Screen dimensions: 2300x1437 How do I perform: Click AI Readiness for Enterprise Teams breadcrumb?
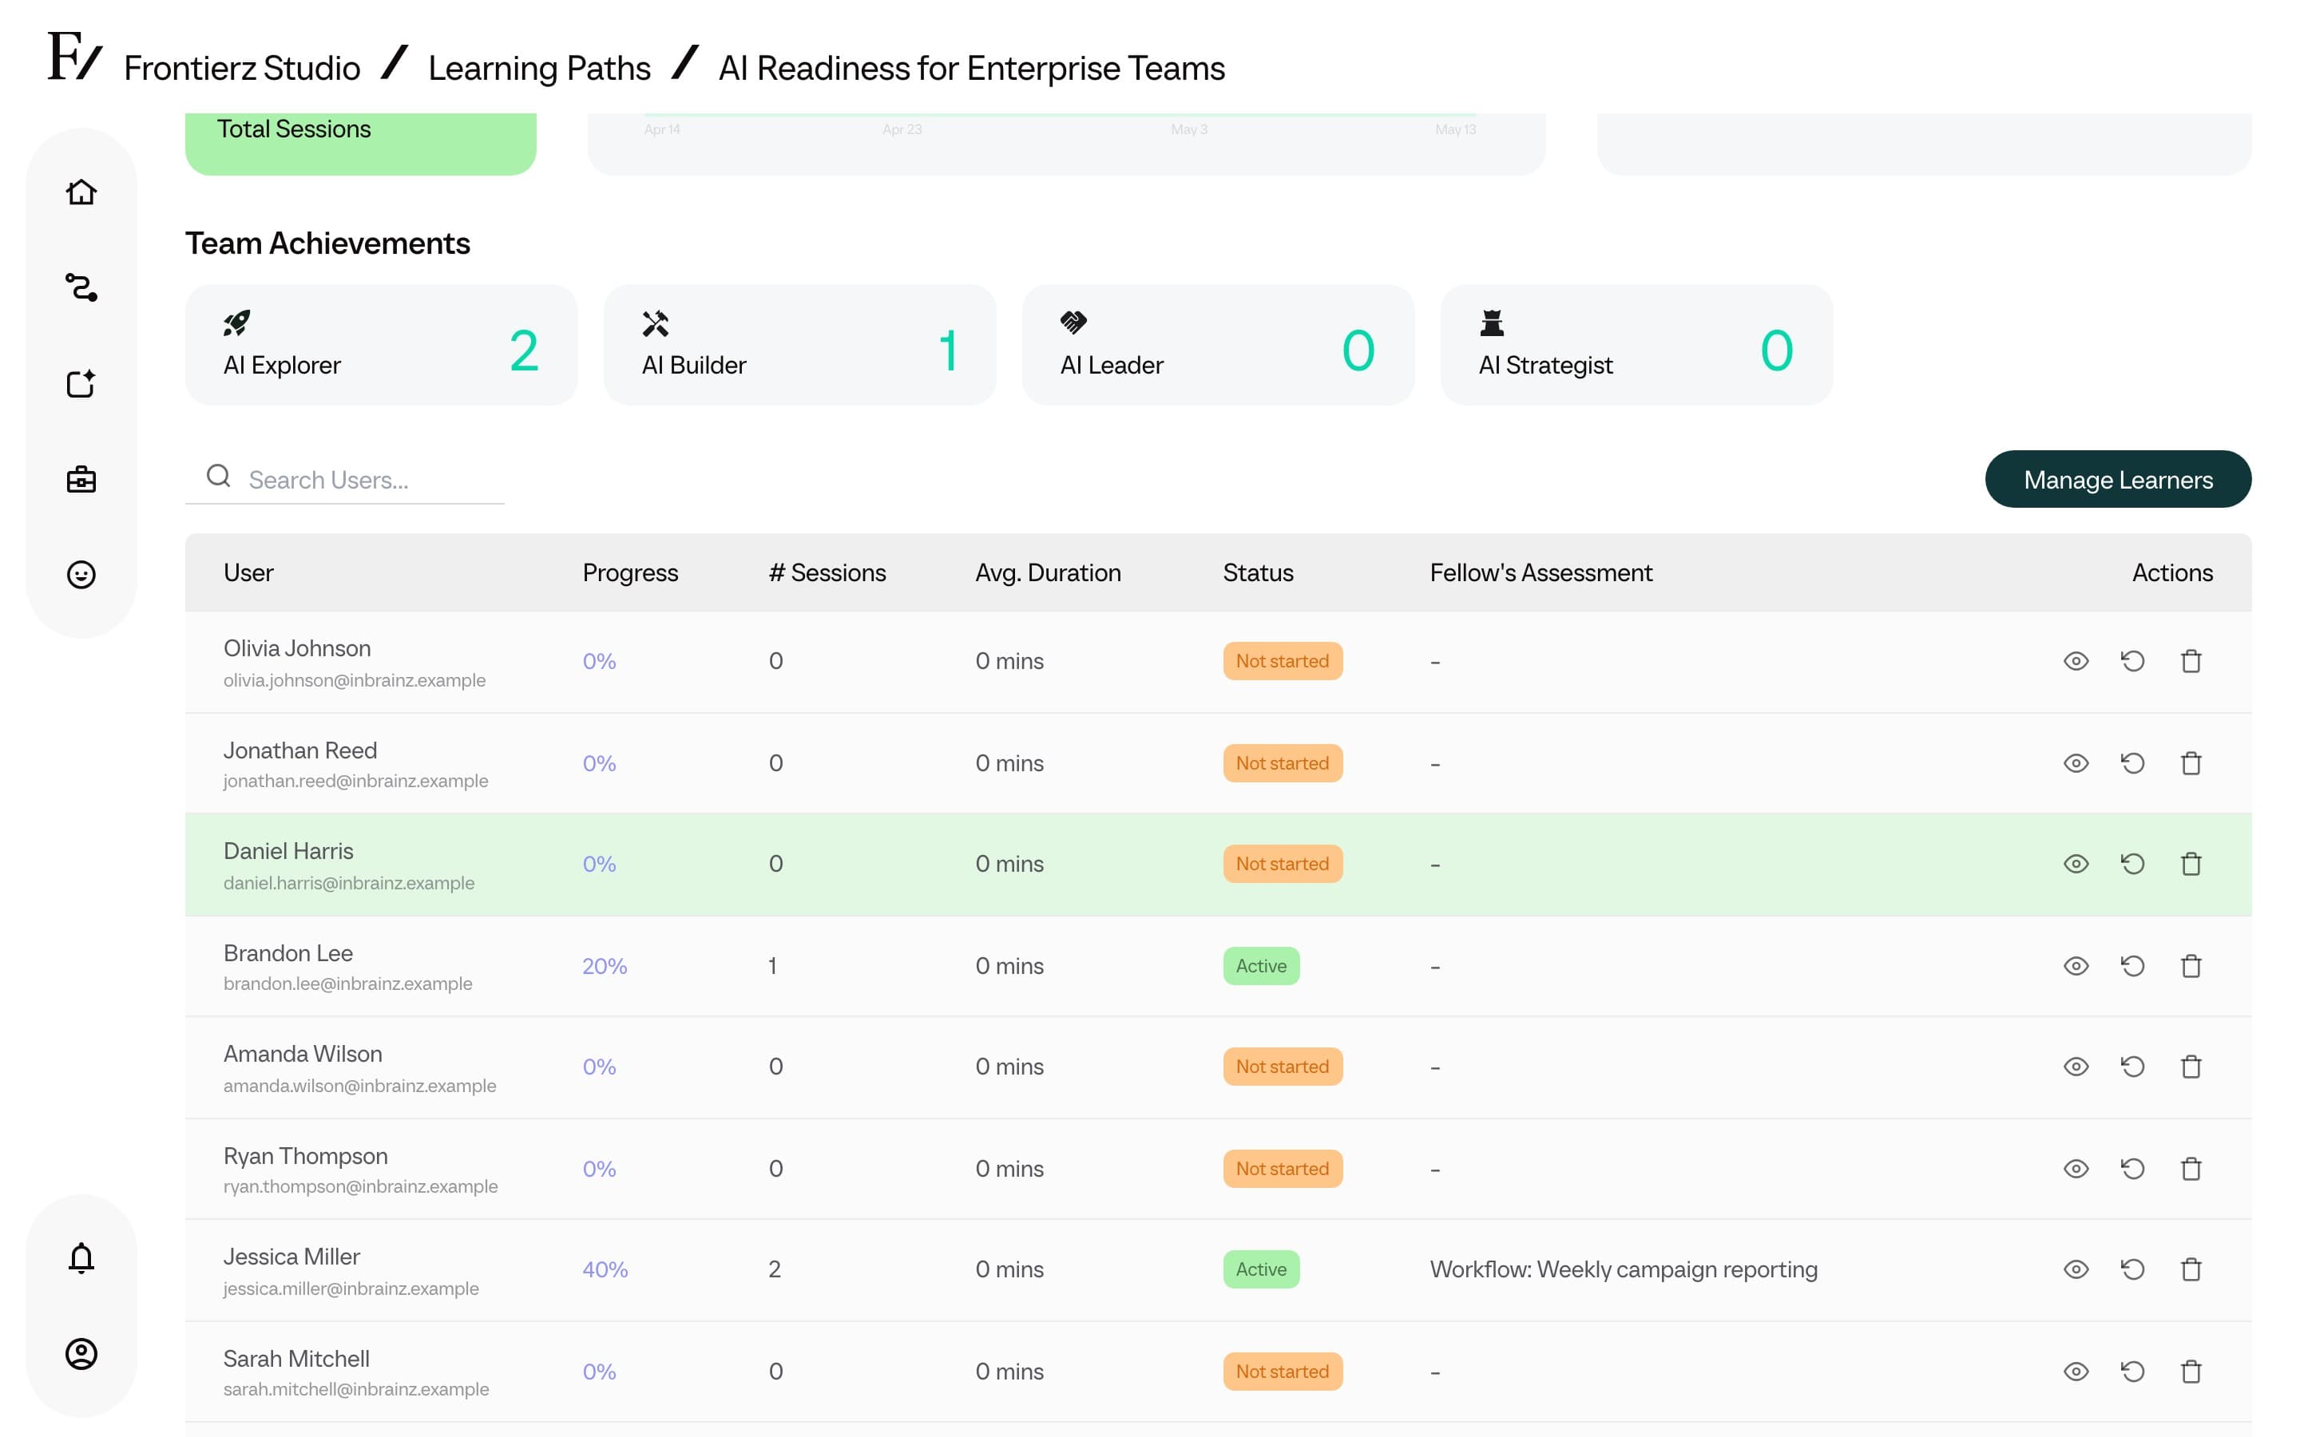tap(971, 69)
